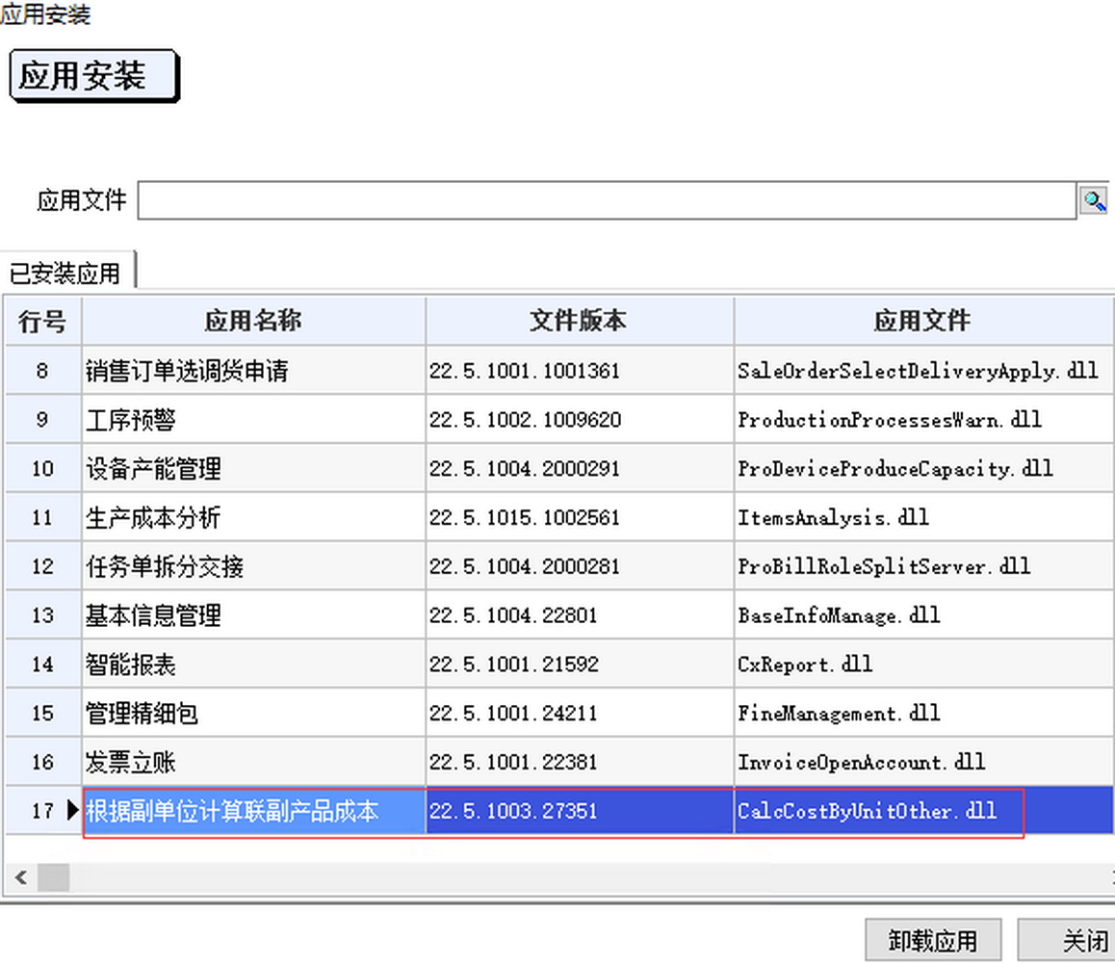Click the 文件版本 column header
This screenshot has height=965, width=1115.
(x=579, y=321)
